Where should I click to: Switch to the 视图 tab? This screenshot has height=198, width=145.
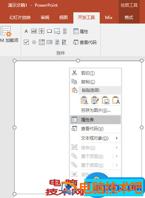point(64,18)
